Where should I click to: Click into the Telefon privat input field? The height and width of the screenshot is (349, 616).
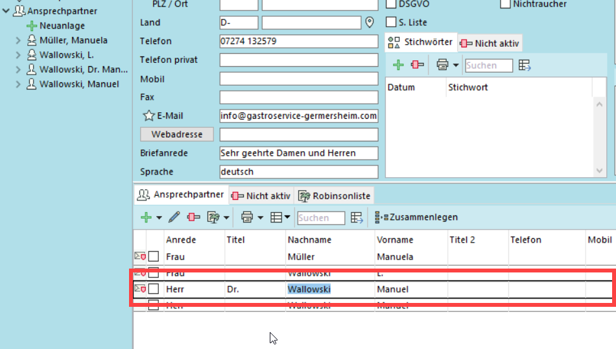tap(298, 60)
